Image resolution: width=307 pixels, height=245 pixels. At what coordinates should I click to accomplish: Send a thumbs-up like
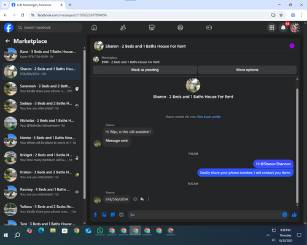(294, 214)
